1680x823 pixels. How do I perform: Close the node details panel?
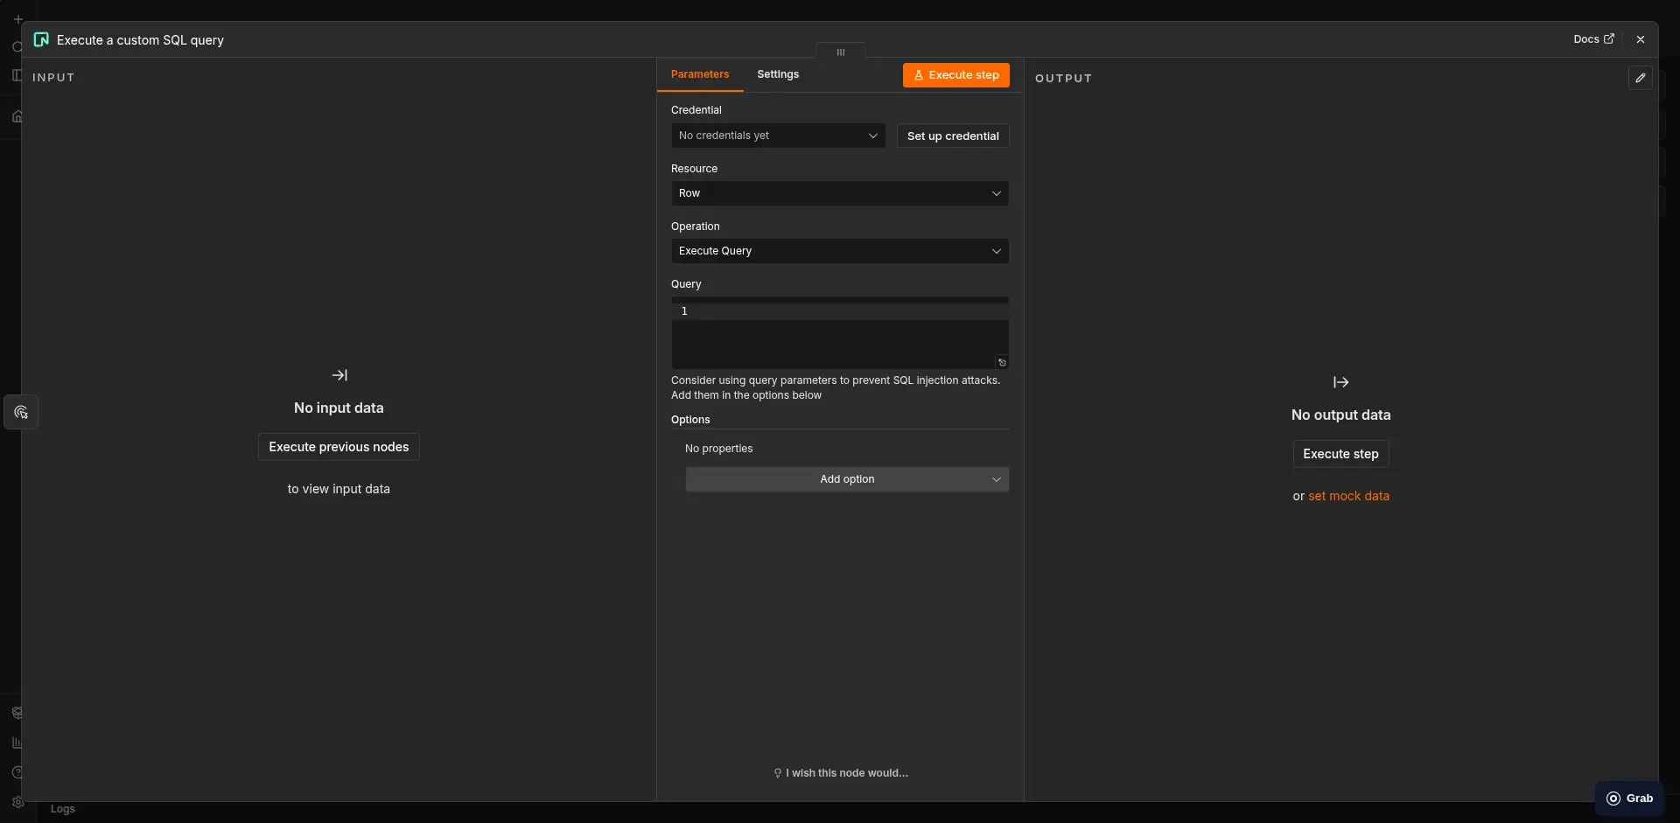click(x=1641, y=39)
